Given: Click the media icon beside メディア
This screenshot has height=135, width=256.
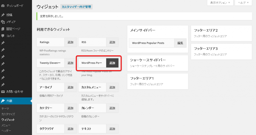Looking at the screenshot, I should [x=3, y=22].
